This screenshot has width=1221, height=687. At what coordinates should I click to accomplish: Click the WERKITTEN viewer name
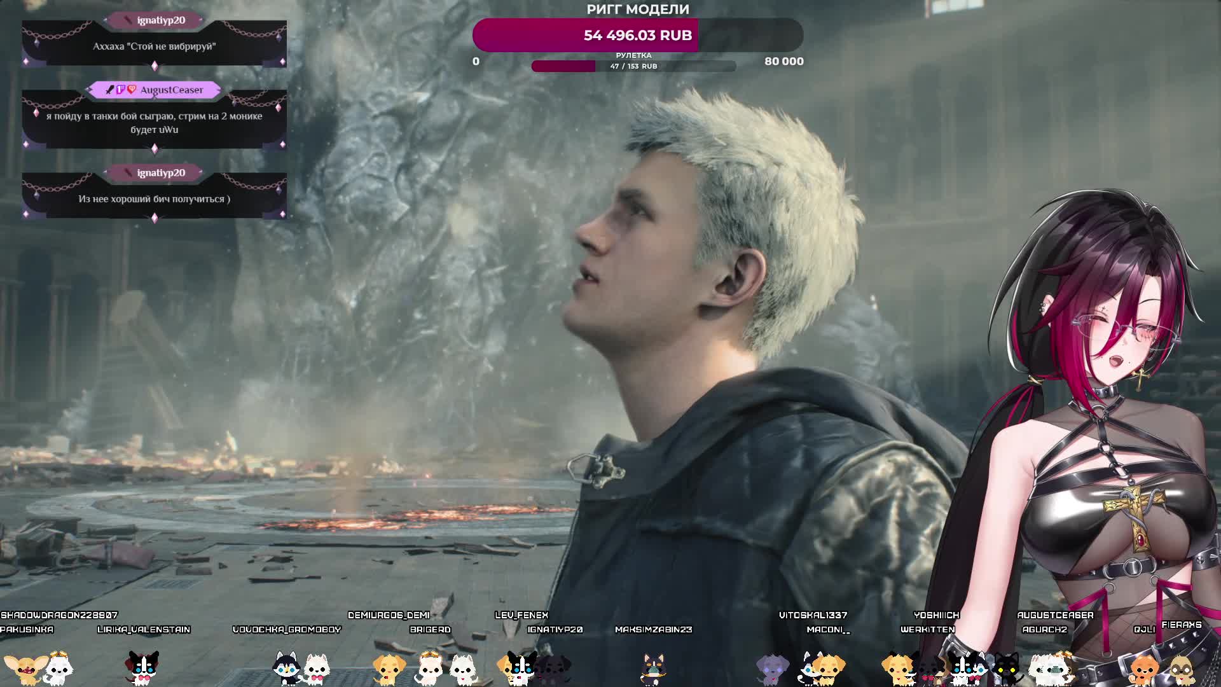pyautogui.click(x=928, y=630)
